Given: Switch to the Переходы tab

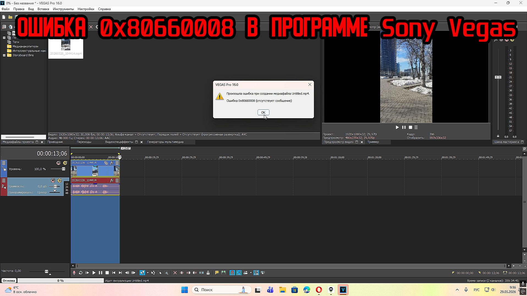Looking at the screenshot, I should 84,142.
